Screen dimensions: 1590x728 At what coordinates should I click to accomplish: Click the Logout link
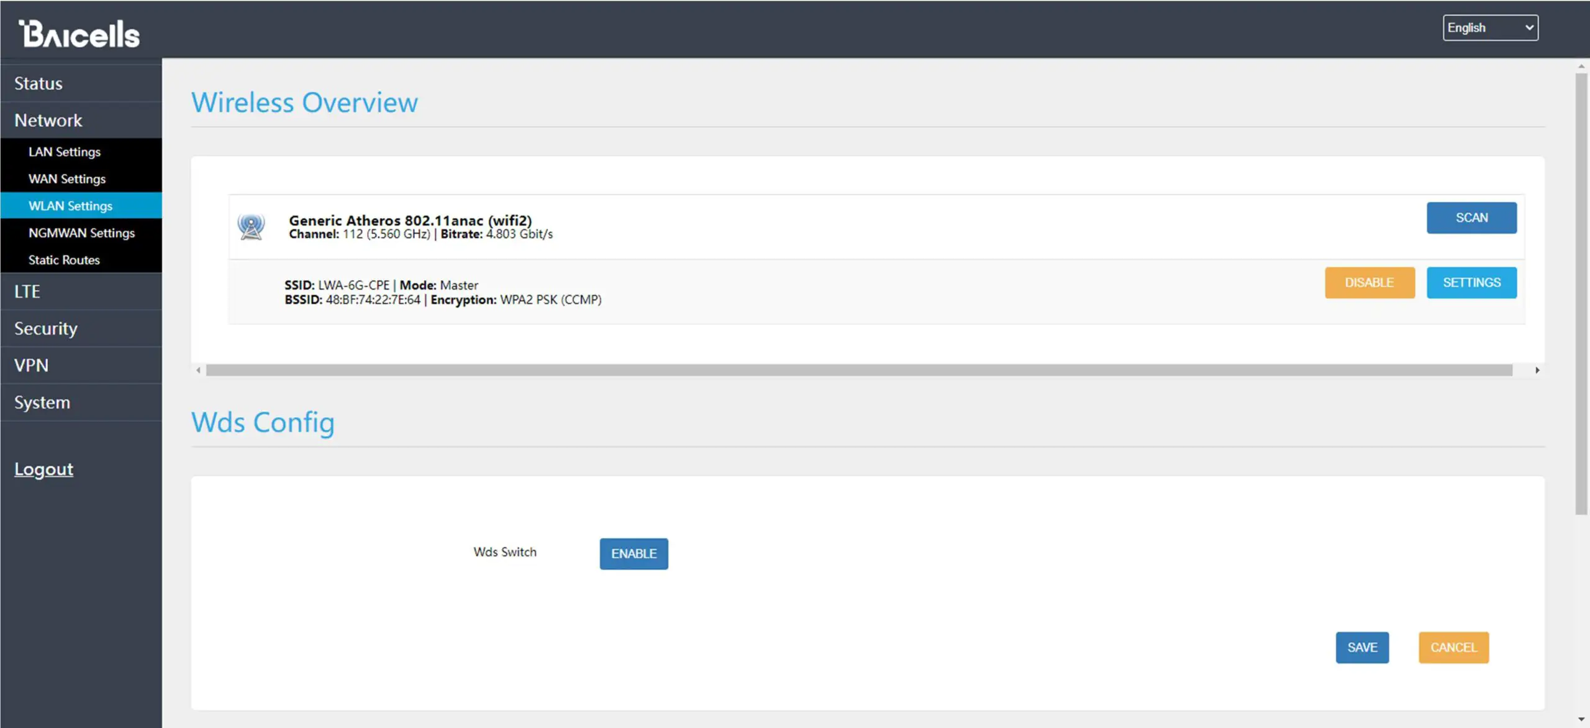[43, 469]
